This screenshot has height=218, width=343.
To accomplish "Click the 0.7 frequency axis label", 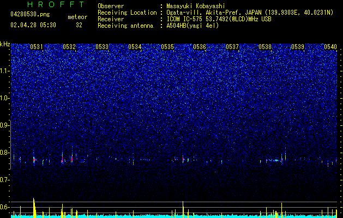I will [5, 180].
